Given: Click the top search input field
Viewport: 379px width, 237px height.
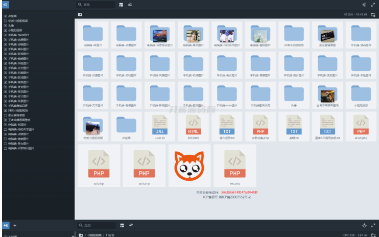Looking at the screenshot, I should [97, 4].
